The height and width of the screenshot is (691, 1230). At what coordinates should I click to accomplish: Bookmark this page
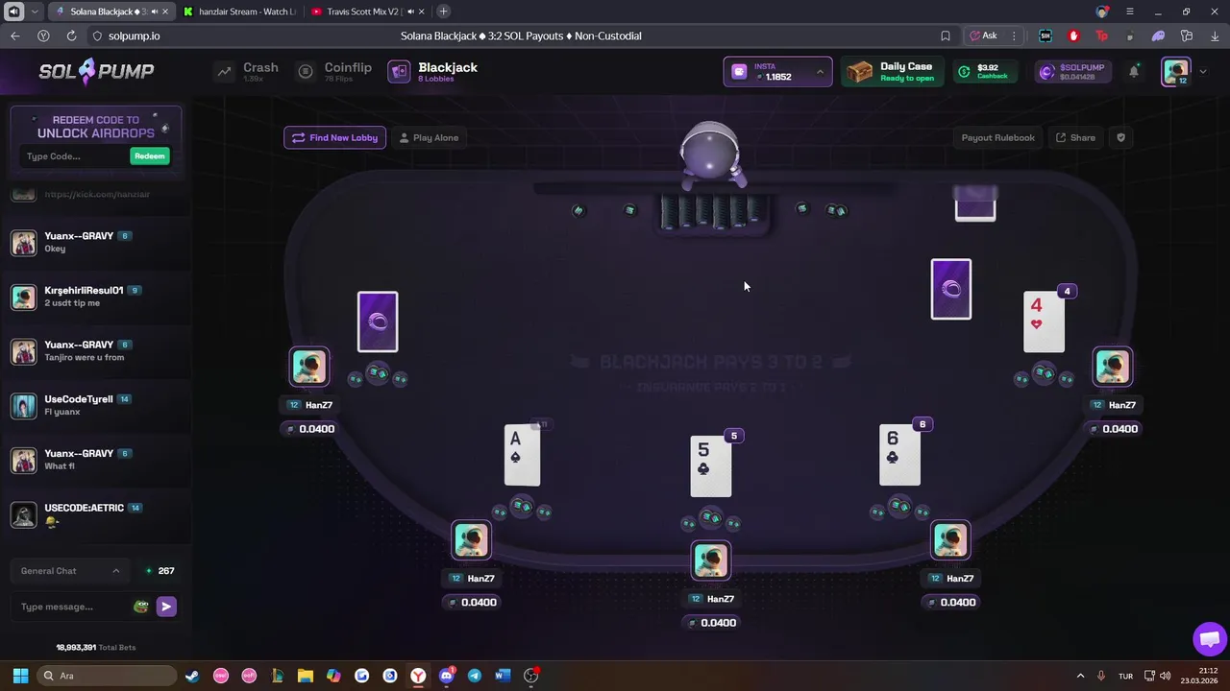pos(946,36)
